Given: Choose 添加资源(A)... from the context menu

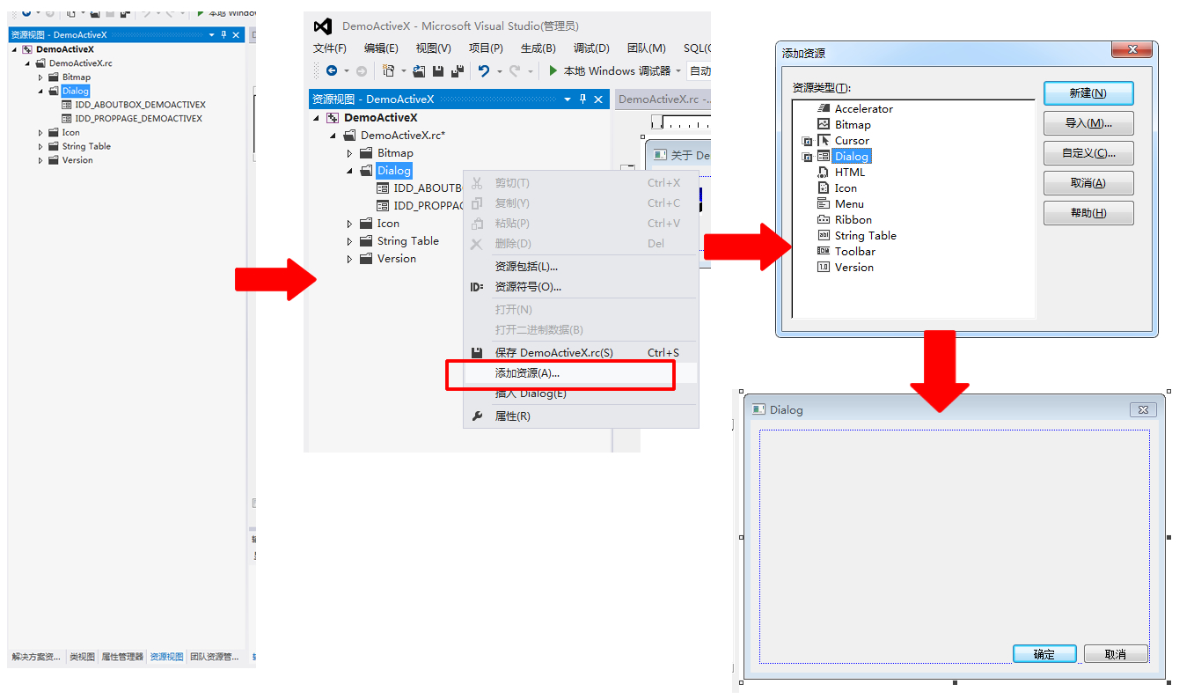Looking at the screenshot, I should pyautogui.click(x=581, y=373).
